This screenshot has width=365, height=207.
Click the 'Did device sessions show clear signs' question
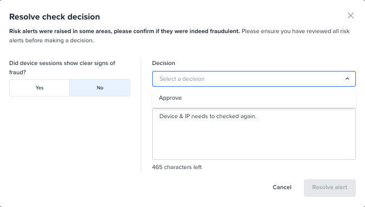[62, 68]
